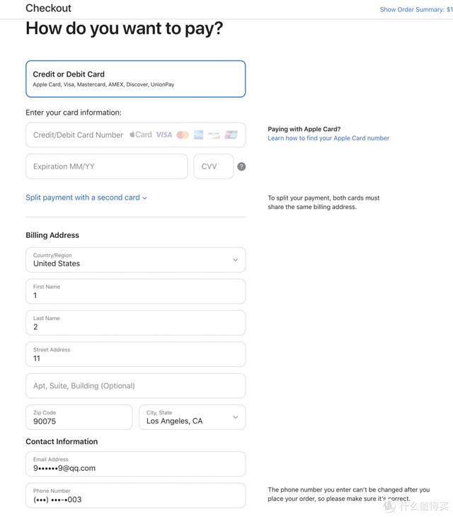Expand Split payment with a second card
The width and height of the screenshot is (453, 517).
(x=86, y=198)
